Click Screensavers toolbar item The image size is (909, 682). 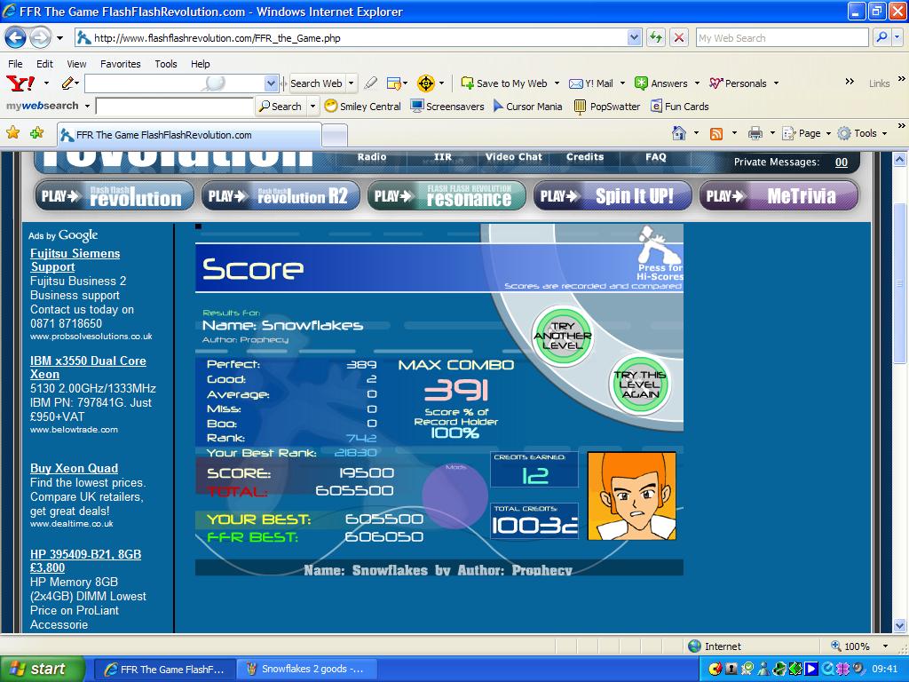click(x=447, y=107)
